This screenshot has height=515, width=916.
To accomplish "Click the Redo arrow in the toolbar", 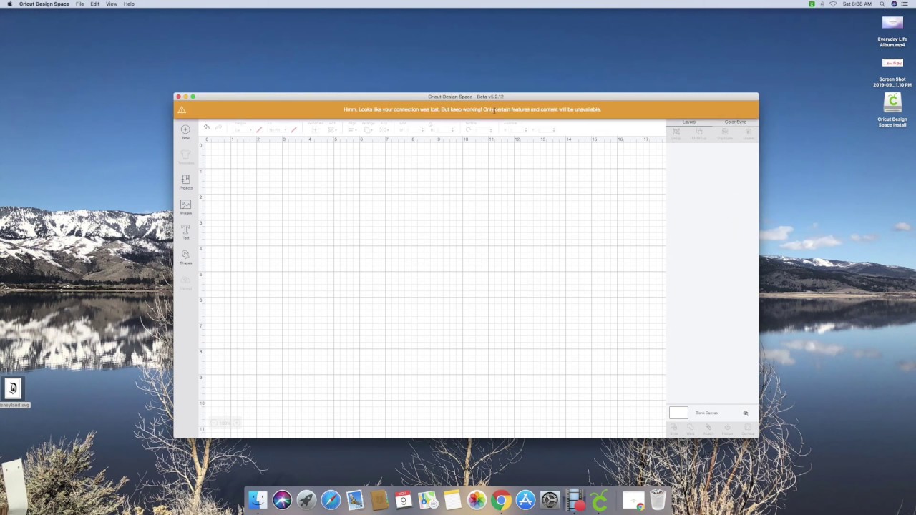I will click(x=219, y=127).
